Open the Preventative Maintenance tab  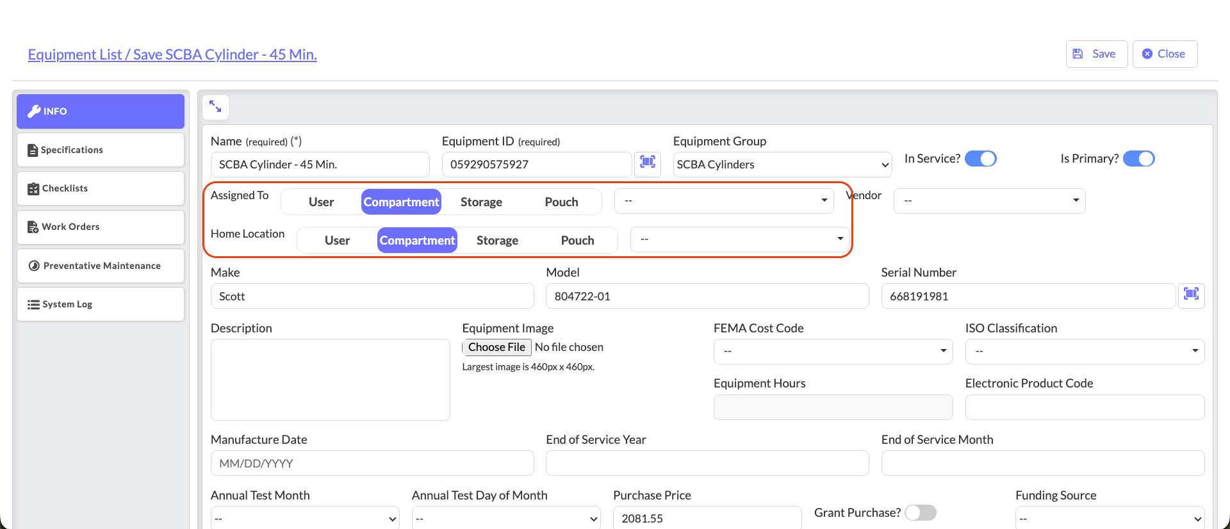point(101,266)
